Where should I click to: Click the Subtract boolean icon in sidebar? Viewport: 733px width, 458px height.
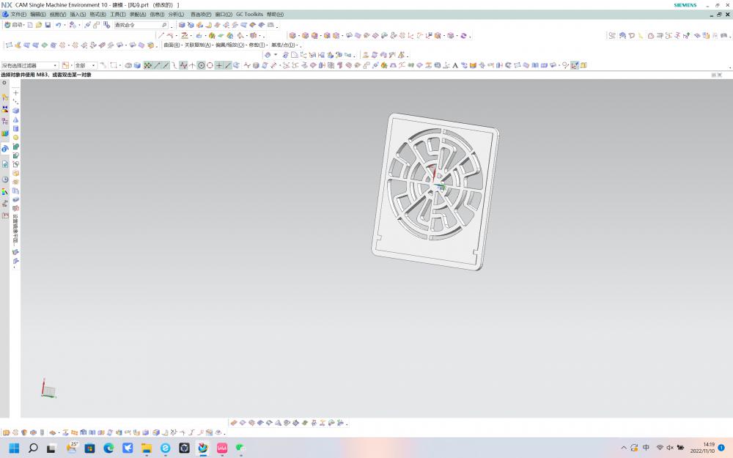tap(15, 155)
